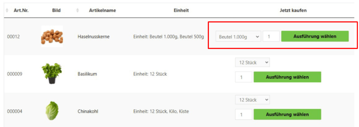Click the Haselnusskerne article name
The width and height of the screenshot is (359, 127).
pyautogui.click(x=93, y=37)
